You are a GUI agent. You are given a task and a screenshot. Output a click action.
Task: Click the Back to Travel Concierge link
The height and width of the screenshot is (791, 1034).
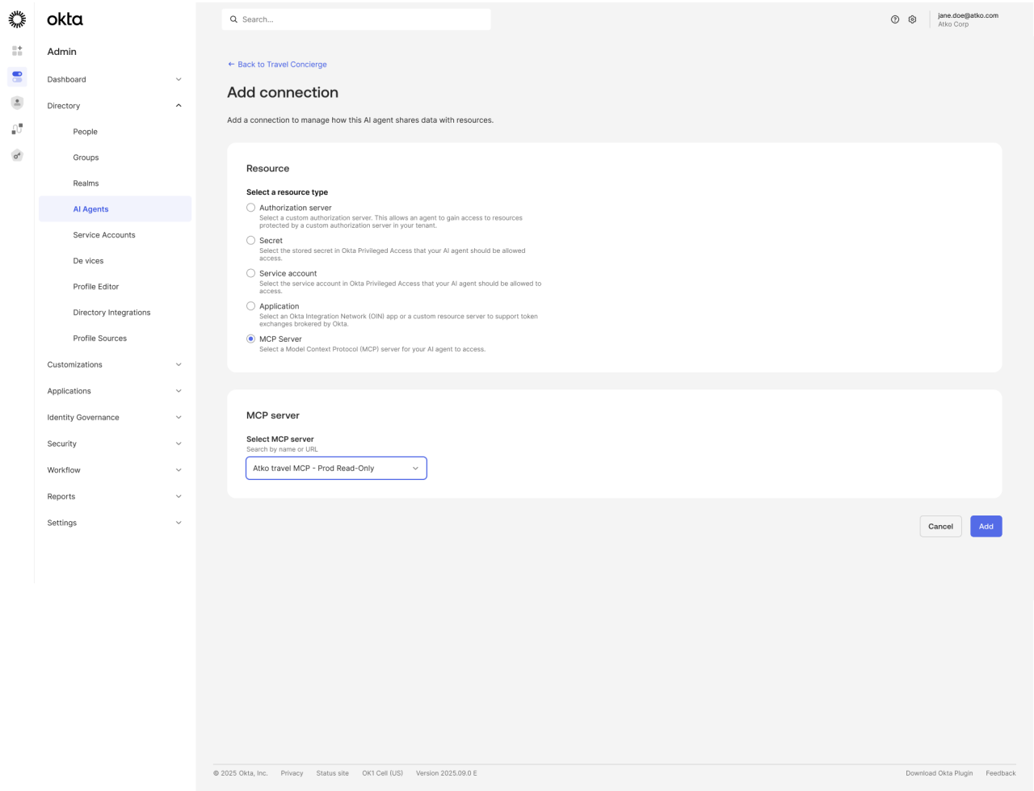277,64
